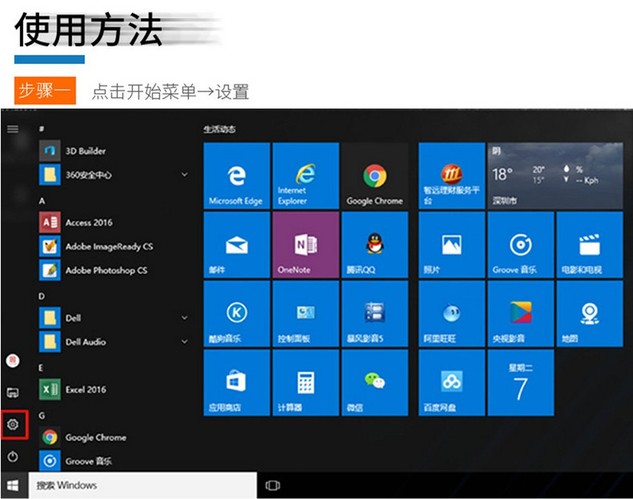Launch the 百度网盘 tile
633x499 pixels.
452,383
